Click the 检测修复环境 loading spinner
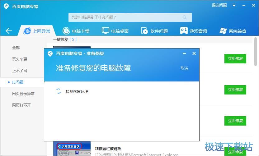Viewport: 259px width, 156px height. coord(59,91)
